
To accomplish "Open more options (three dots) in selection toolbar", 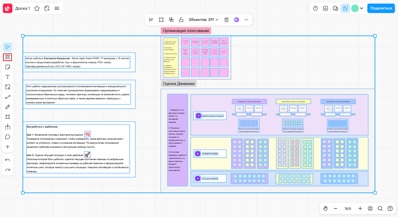I will [x=246, y=20].
